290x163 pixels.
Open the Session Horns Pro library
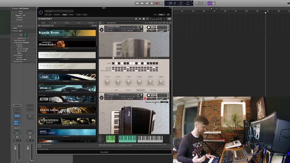pyautogui.click(x=67, y=121)
